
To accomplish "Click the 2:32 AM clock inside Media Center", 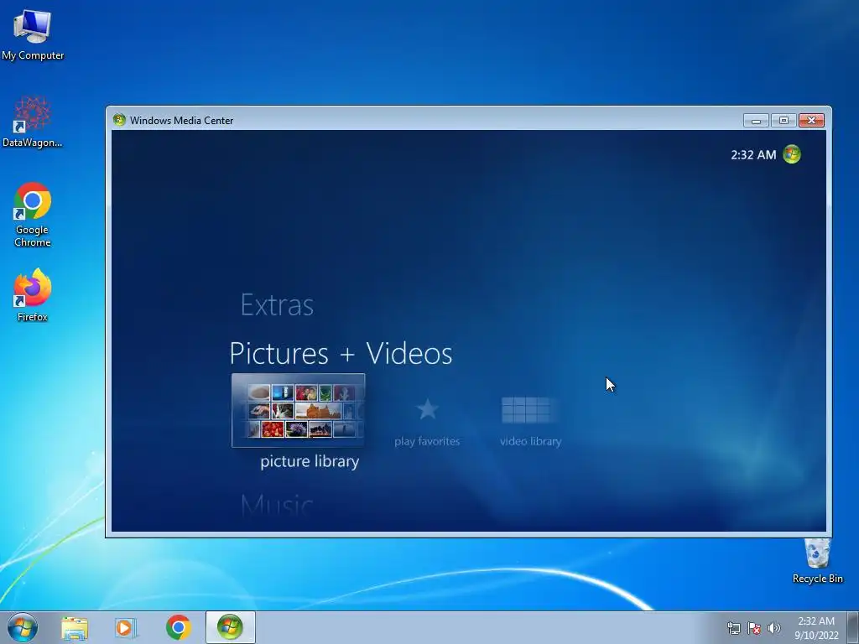I will 753,155.
